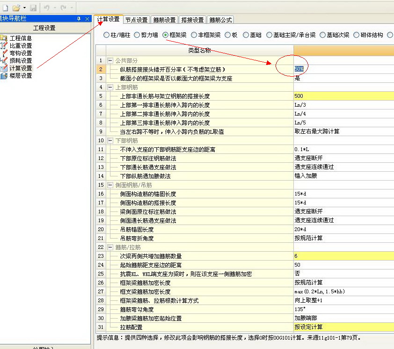This screenshot has width=394, height=349.
Task: Select the 柱/墙柱 radio button
Action: coord(106,35)
